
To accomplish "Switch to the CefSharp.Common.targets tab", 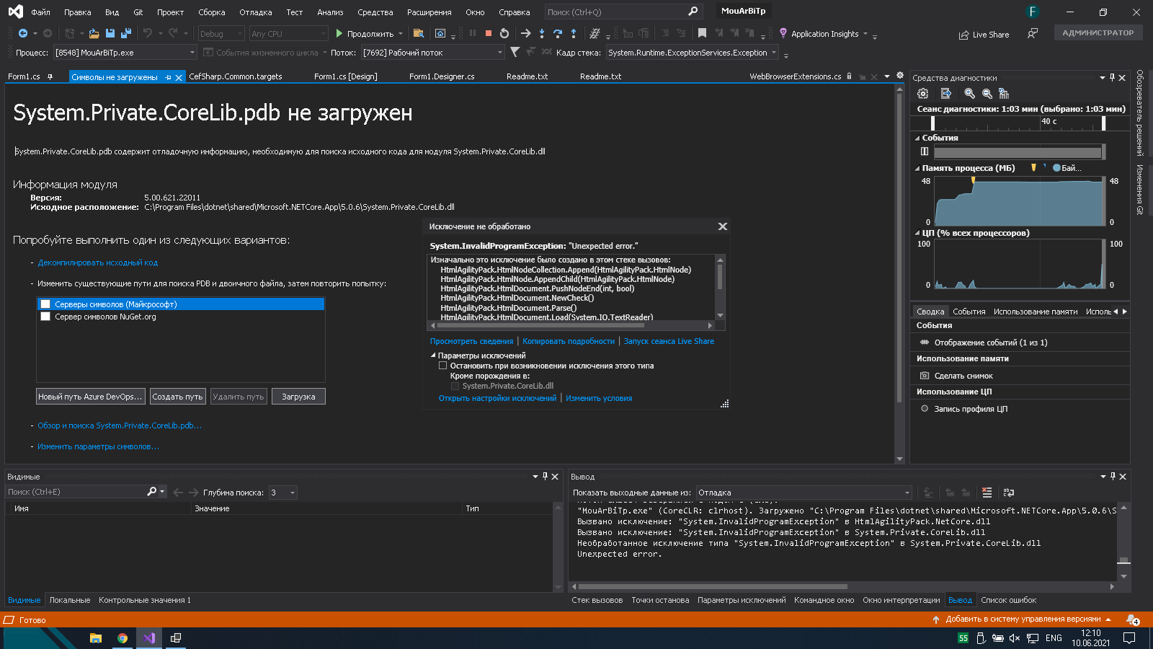I will pos(236,76).
